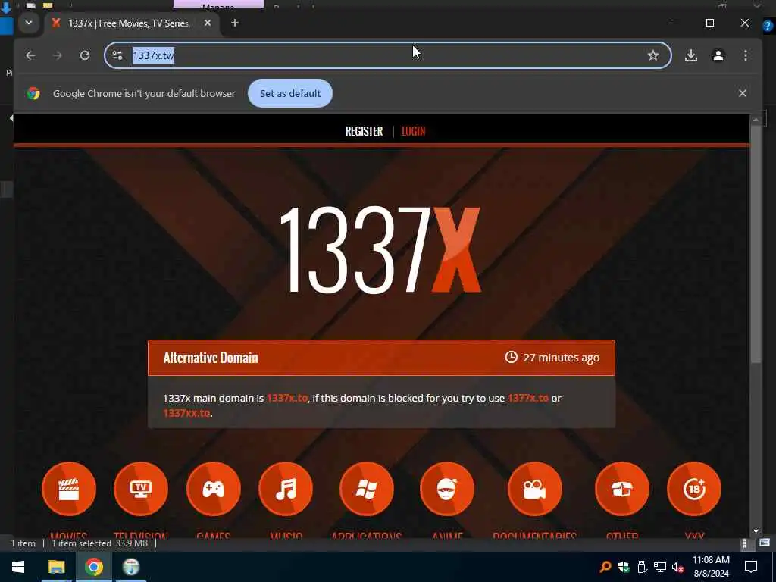Open the Applications Windows-logo category icon
This screenshot has width=776, height=582.
pos(367,489)
